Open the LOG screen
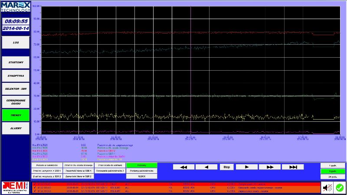The height and width of the screenshot is (195, 347). pyautogui.click(x=16, y=42)
